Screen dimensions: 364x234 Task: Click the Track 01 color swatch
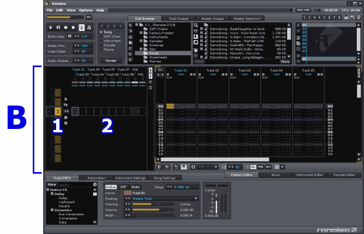click(128, 193)
